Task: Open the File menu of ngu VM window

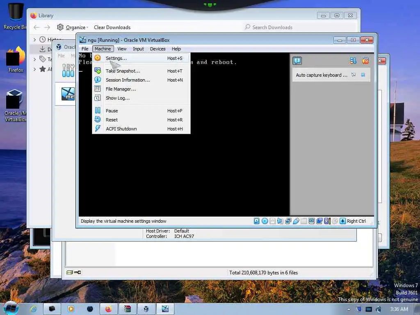Action: [x=85, y=49]
